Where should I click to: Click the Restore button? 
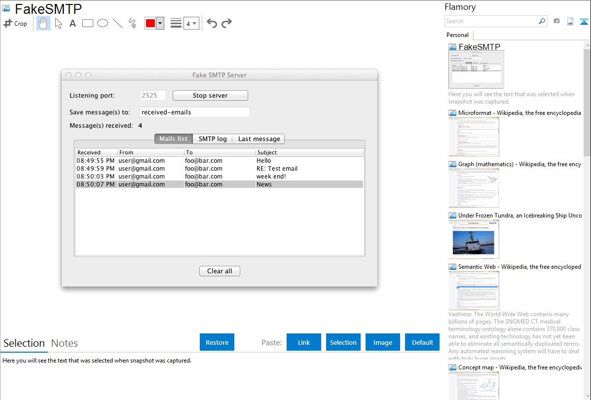(x=217, y=342)
